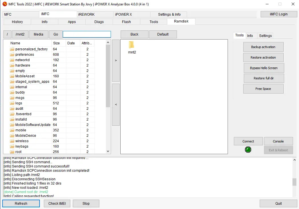
Task: Click the Stop button
Action: [86, 203]
